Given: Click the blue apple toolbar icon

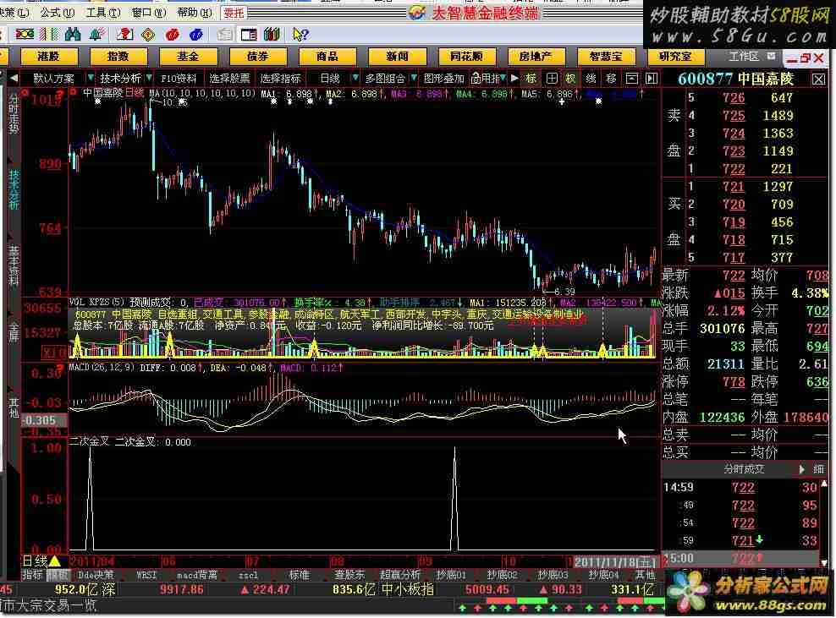Looking at the screenshot, I should click(196, 35).
